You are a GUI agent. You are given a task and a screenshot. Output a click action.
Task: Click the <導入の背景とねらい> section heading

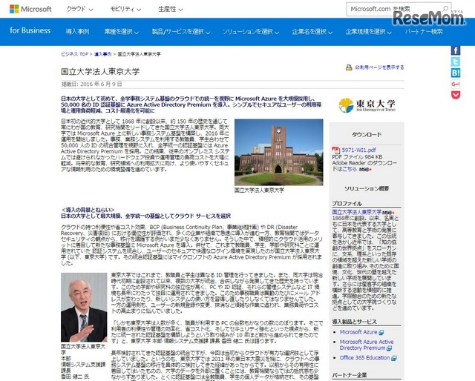88,210
